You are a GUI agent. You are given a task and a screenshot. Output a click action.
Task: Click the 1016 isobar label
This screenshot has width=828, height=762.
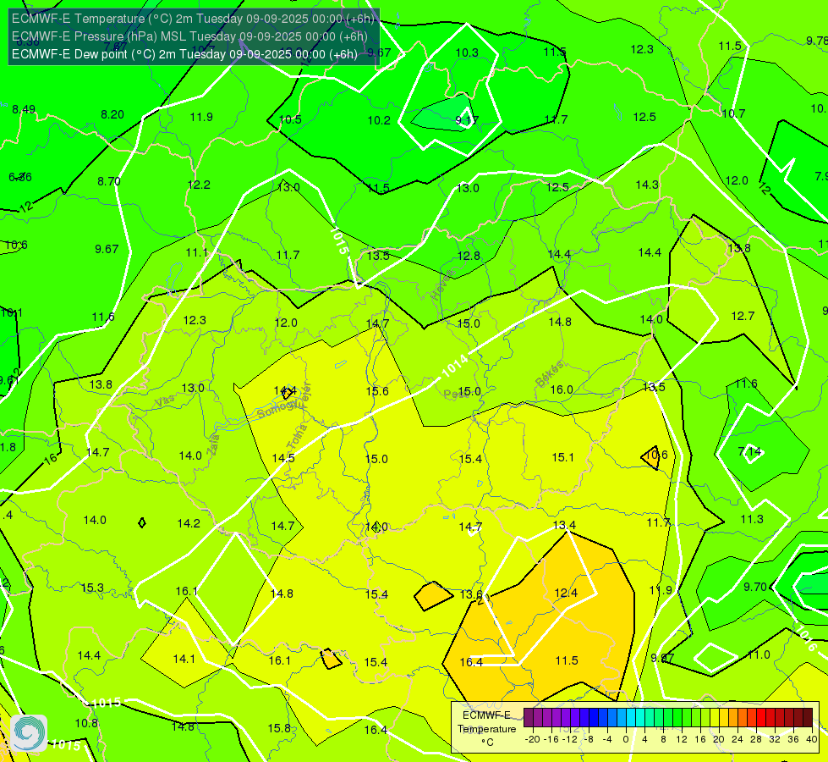(x=806, y=638)
